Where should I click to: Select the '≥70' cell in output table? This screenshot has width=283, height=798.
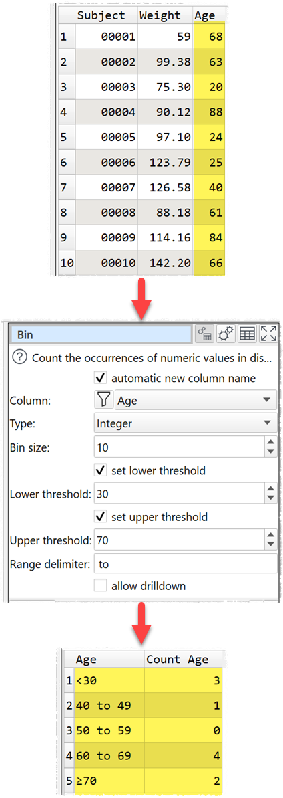pos(109,781)
